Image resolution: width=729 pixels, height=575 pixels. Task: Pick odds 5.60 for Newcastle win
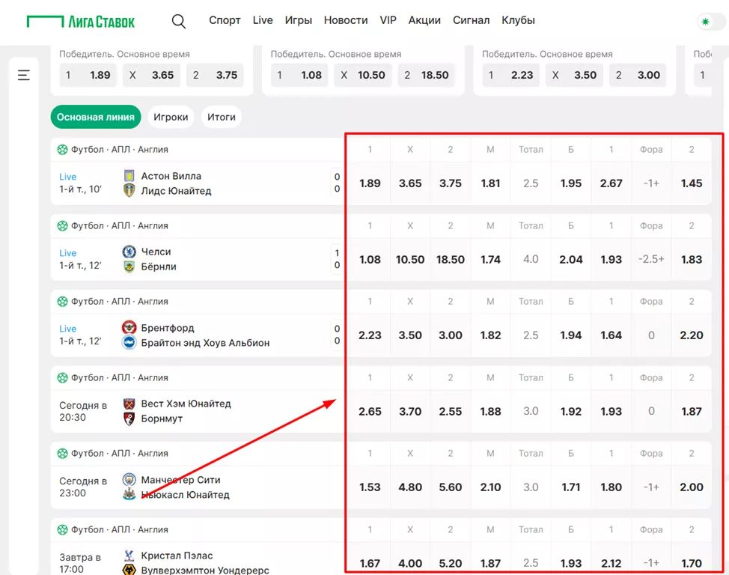click(451, 487)
